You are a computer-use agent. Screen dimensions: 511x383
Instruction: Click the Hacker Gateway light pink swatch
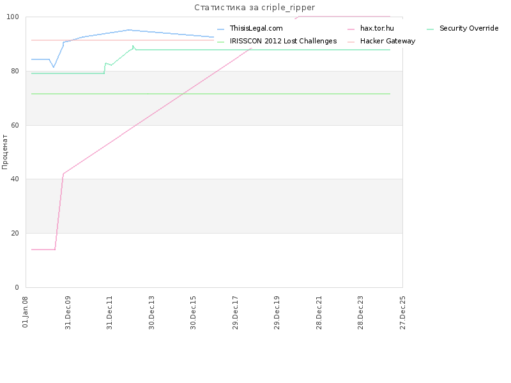tap(351, 42)
